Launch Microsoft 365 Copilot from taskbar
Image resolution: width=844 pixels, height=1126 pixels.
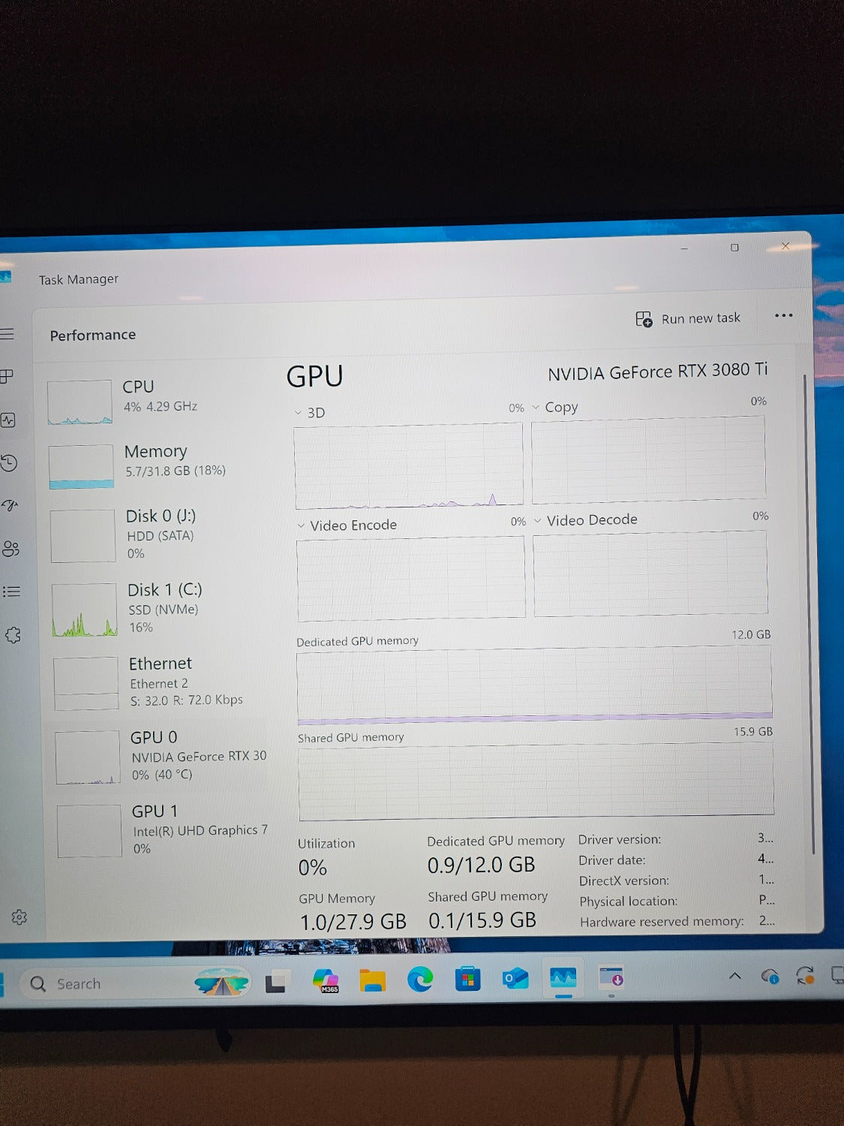pyautogui.click(x=326, y=980)
